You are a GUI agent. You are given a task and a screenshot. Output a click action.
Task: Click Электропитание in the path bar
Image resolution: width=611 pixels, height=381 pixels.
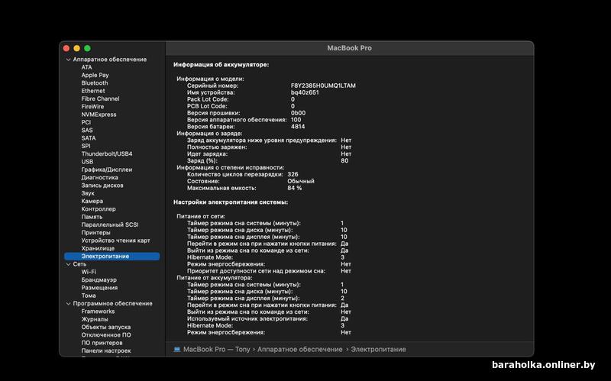pos(378,350)
